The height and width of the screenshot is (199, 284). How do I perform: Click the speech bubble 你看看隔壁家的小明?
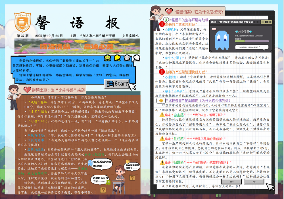click(x=102, y=164)
